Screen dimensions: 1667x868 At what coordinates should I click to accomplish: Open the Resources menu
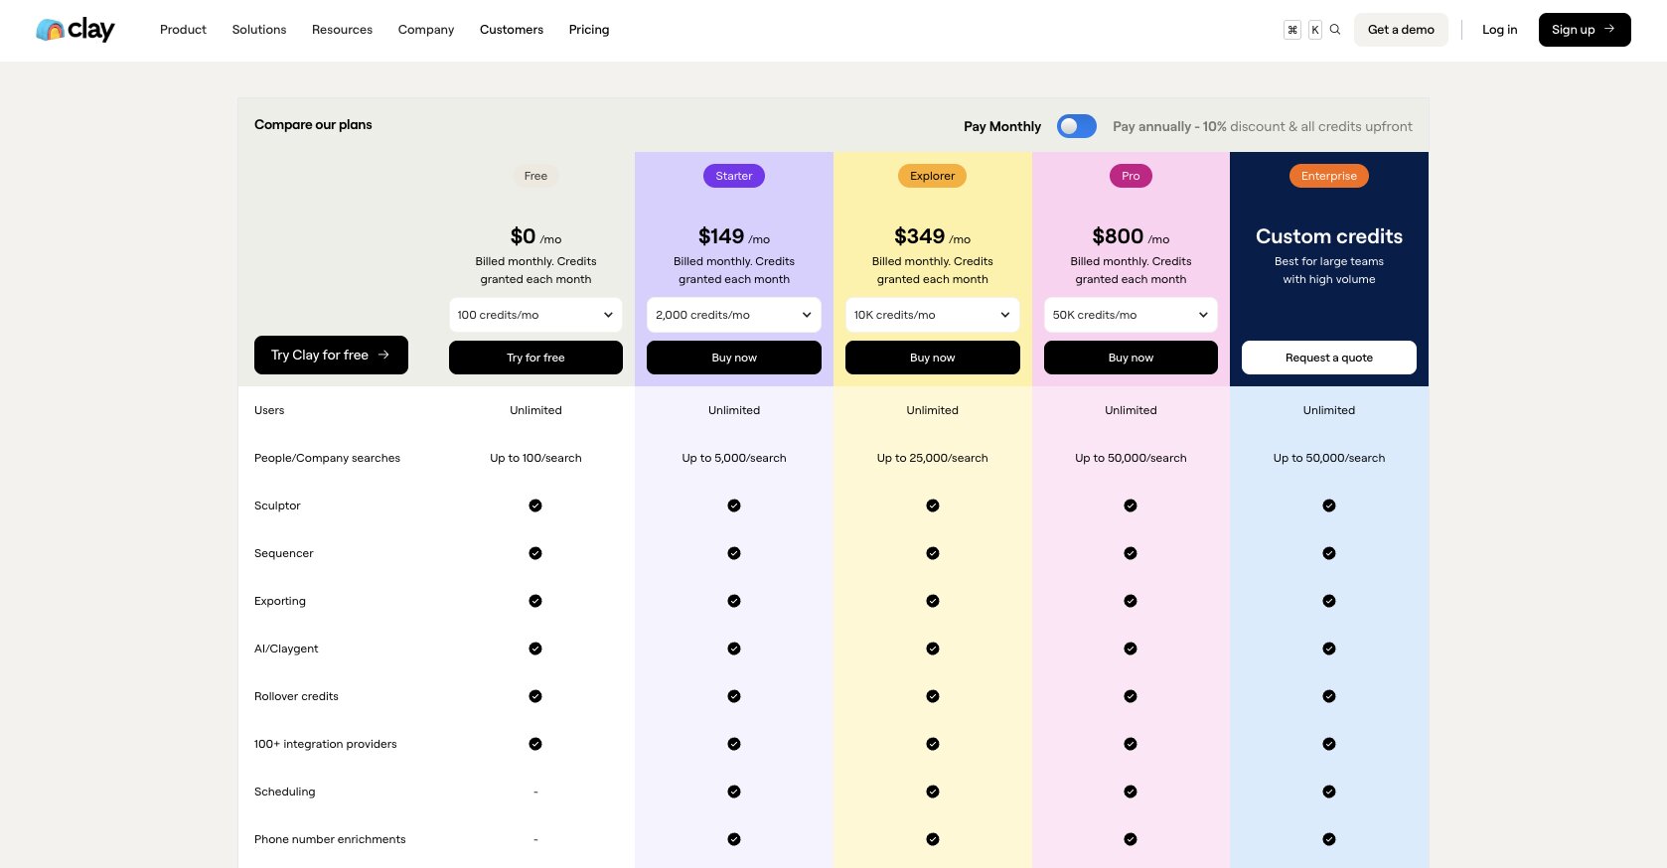point(342,30)
